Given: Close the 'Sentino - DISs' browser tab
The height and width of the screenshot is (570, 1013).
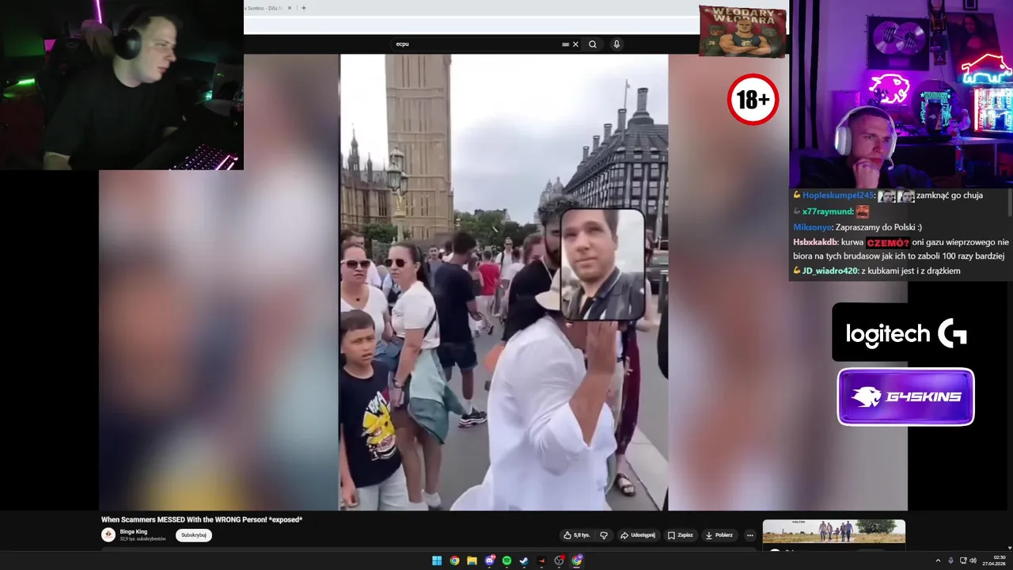Looking at the screenshot, I should [290, 8].
